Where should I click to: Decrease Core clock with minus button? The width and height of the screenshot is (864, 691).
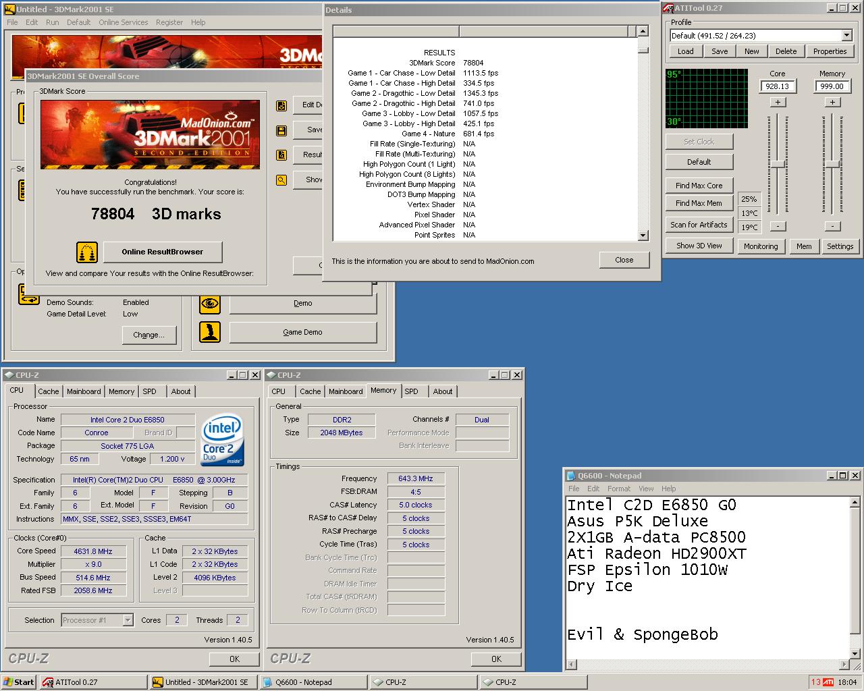[778, 227]
